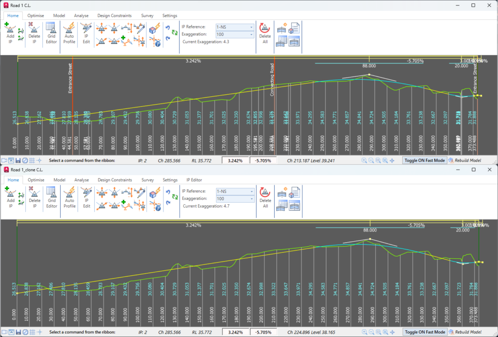Click zoom out magnifier in Road 1 C.L. status bar

pyautogui.click(x=371, y=160)
